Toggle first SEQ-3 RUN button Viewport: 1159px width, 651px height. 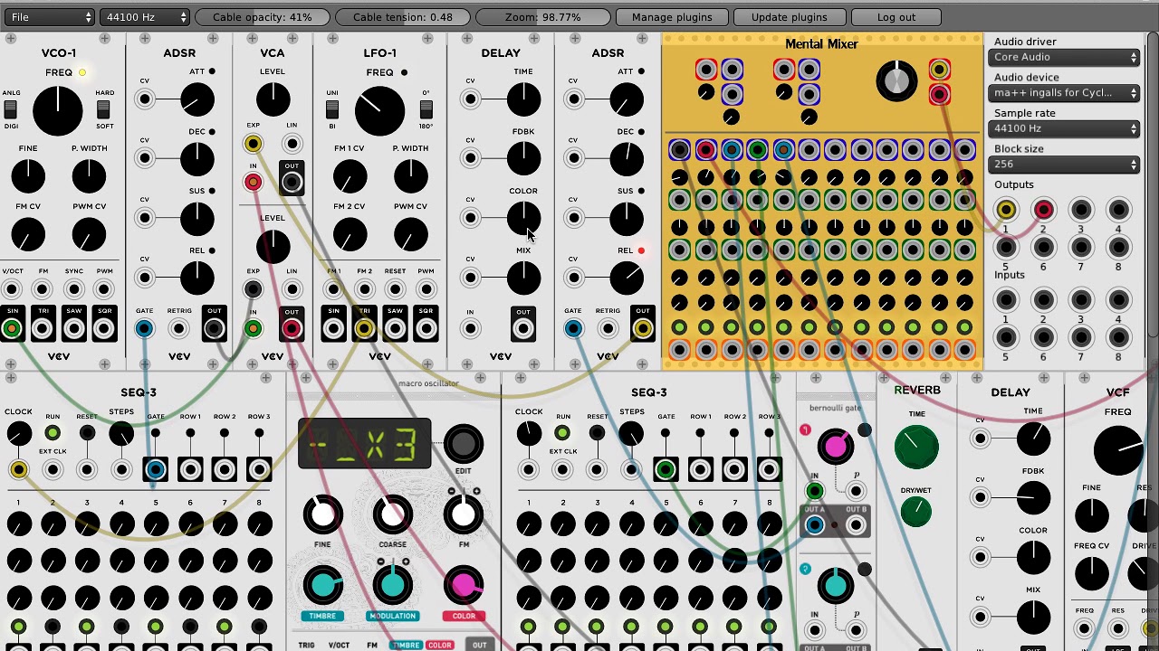[x=53, y=433]
